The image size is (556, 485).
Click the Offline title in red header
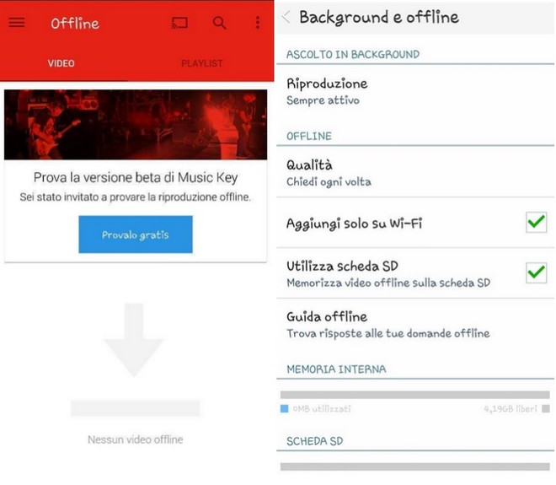click(x=75, y=24)
